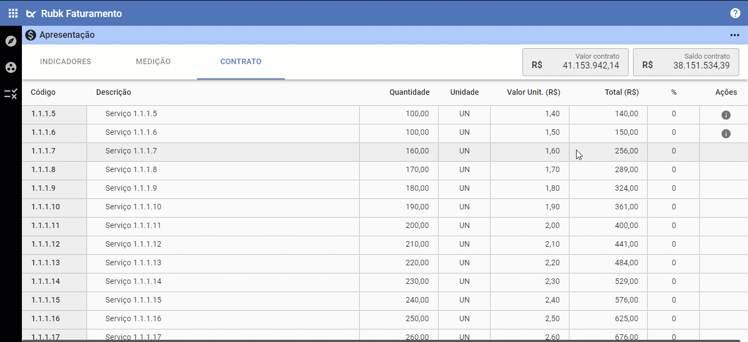Click the Valor contrato card

click(x=576, y=61)
